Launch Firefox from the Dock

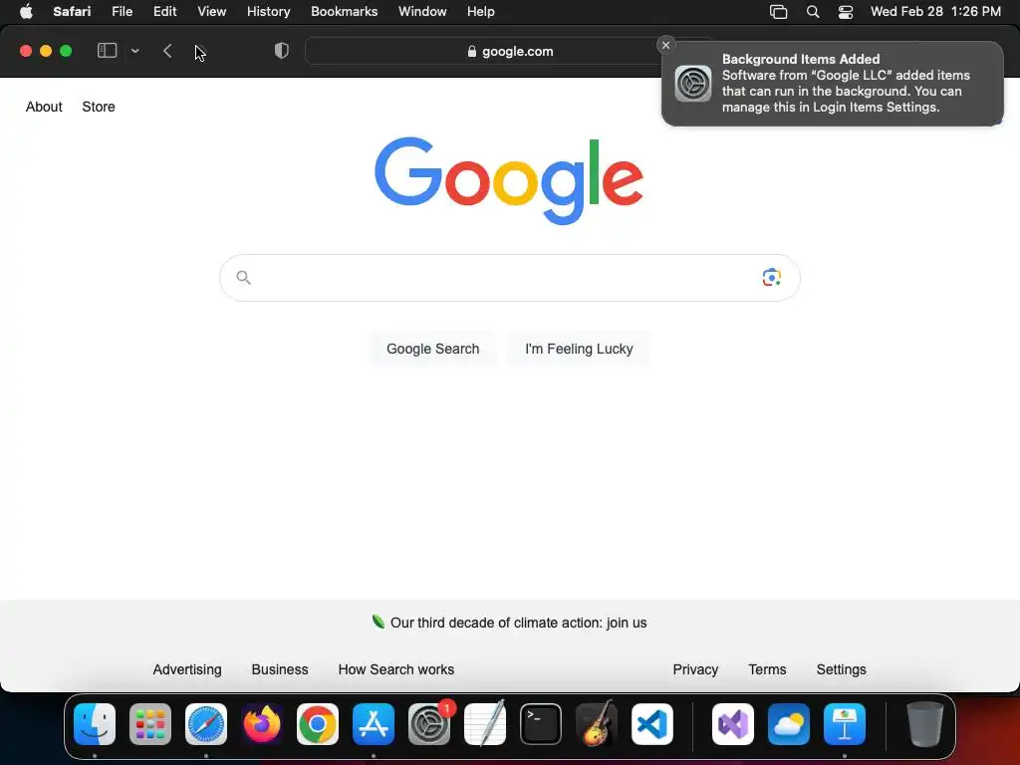click(262, 724)
